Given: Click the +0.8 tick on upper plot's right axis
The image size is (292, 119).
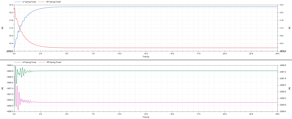Looking at the screenshot, I should 281,36.
